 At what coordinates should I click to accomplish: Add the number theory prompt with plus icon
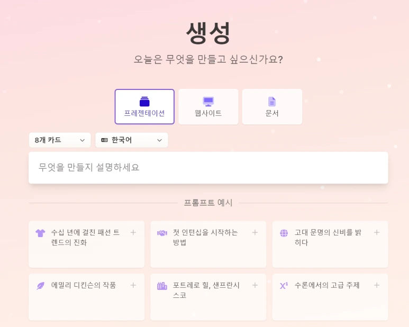pyautogui.click(x=377, y=285)
